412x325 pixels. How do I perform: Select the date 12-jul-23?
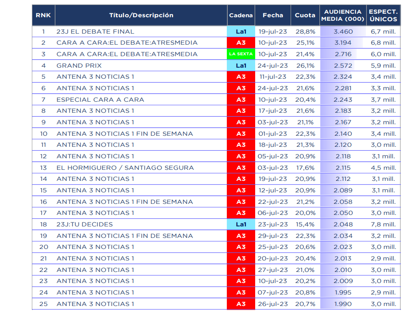tap(273, 191)
